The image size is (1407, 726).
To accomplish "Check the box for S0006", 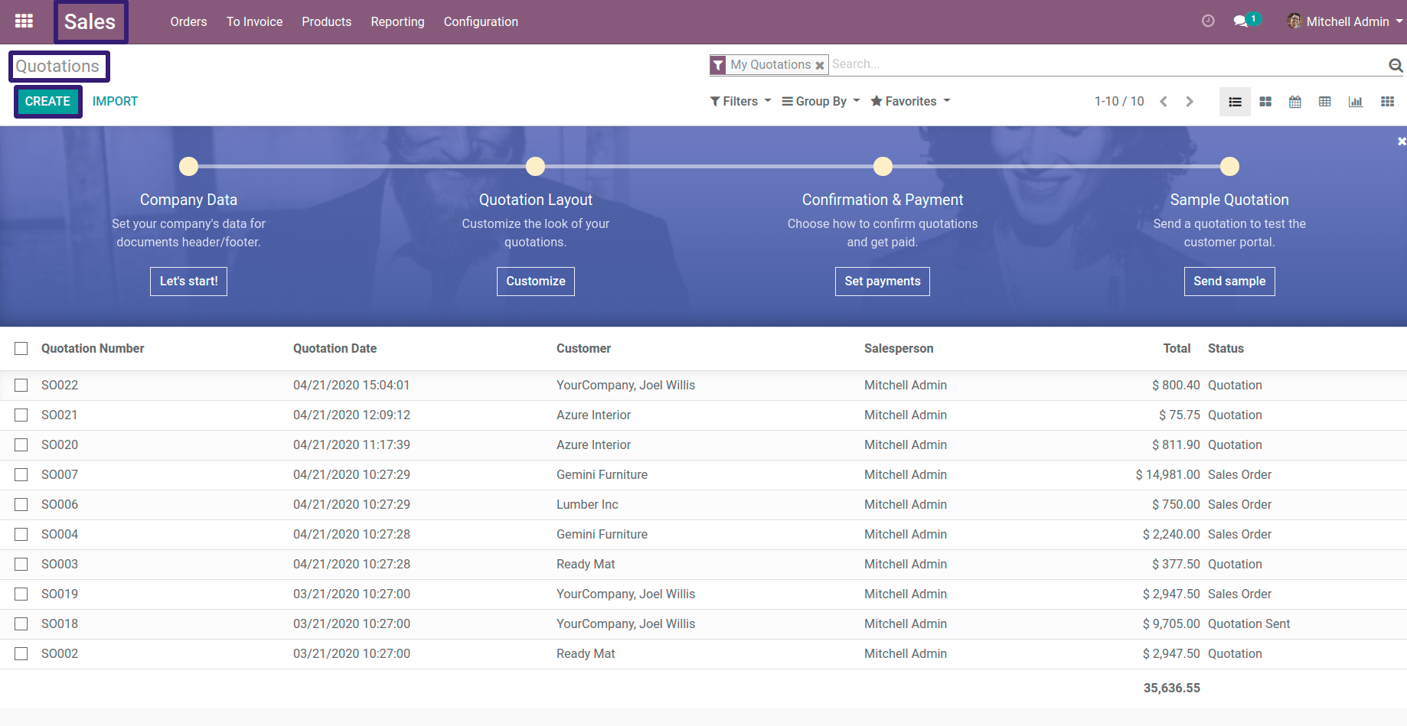I will point(21,505).
